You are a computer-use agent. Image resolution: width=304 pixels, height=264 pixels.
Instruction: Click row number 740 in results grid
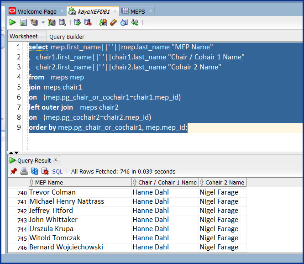point(22,193)
